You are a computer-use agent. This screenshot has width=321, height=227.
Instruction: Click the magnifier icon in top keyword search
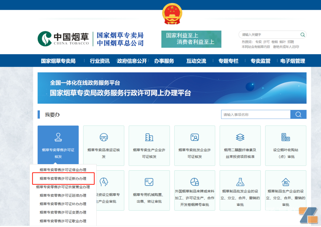click(x=302, y=35)
